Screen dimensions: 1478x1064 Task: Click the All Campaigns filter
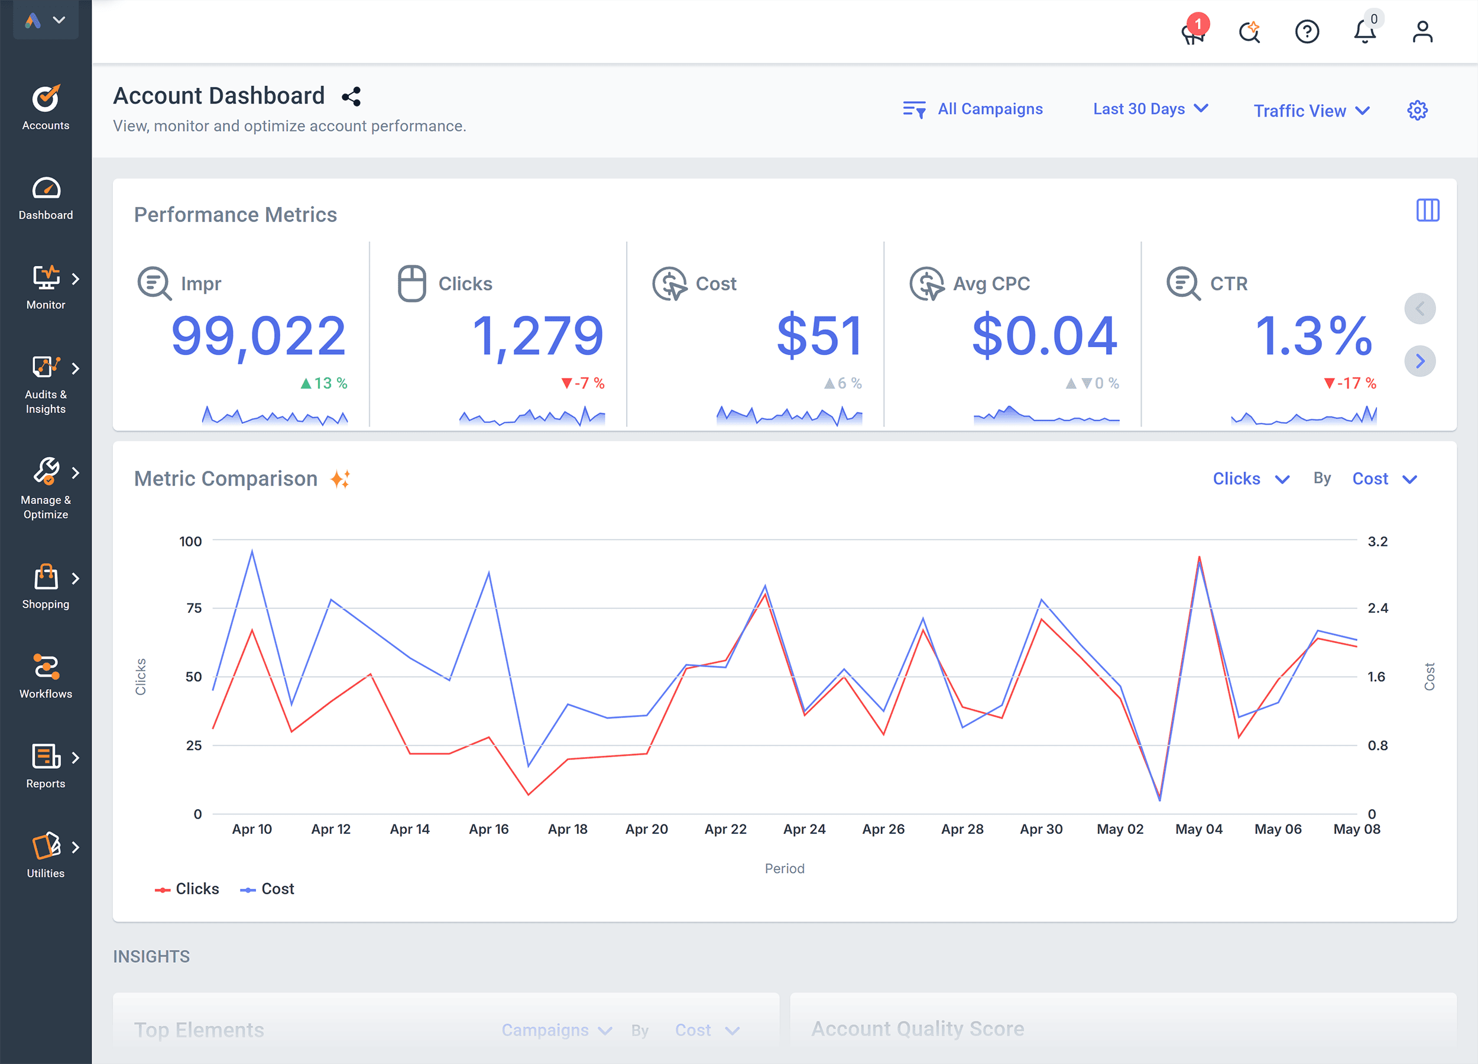(974, 109)
